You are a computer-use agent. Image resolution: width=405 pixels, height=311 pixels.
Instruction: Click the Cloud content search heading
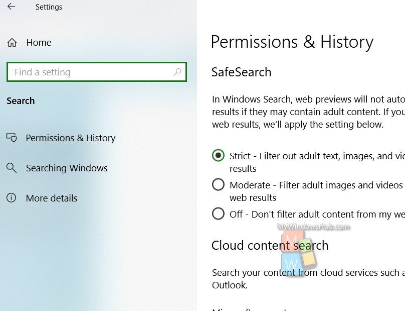click(270, 245)
